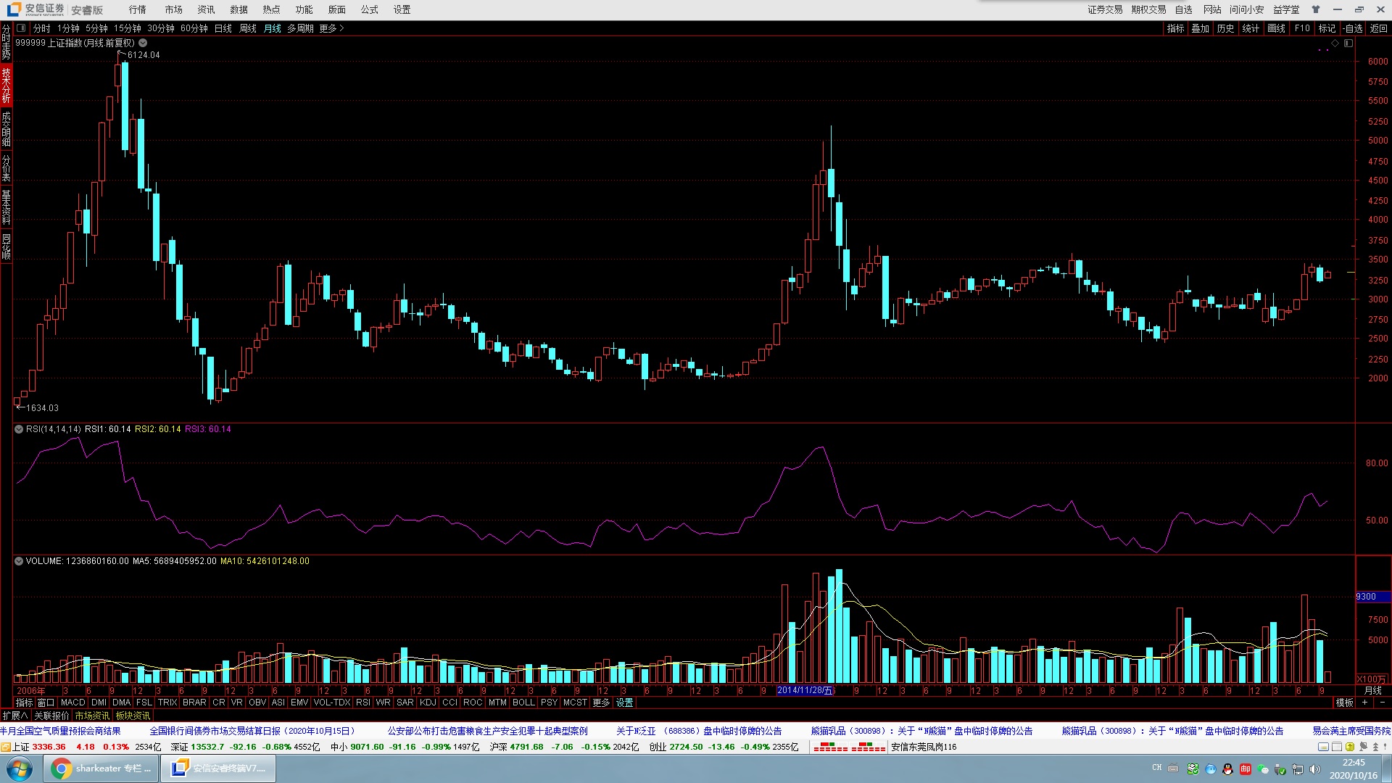Open the 市场 menu
Screen dimensions: 1392x783
tap(173, 9)
